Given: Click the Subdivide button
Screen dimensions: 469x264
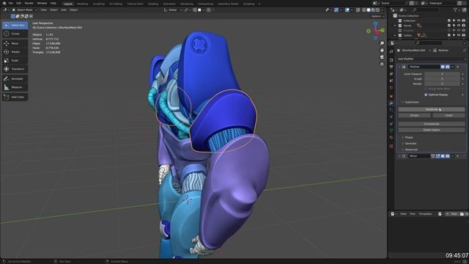Looking at the screenshot, I should (x=432, y=109).
